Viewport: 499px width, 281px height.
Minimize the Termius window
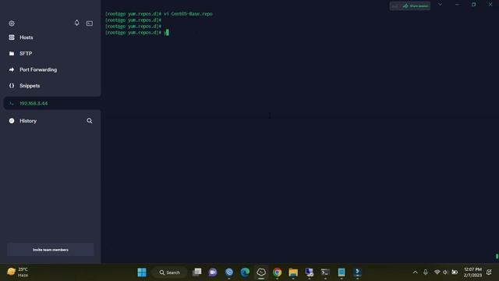[x=457, y=5]
